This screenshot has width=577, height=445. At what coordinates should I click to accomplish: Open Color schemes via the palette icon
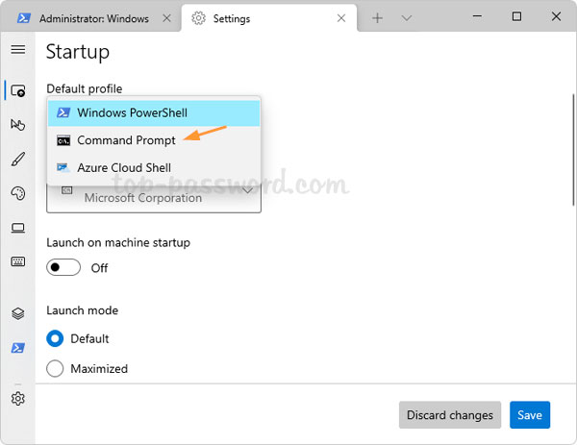point(17,193)
